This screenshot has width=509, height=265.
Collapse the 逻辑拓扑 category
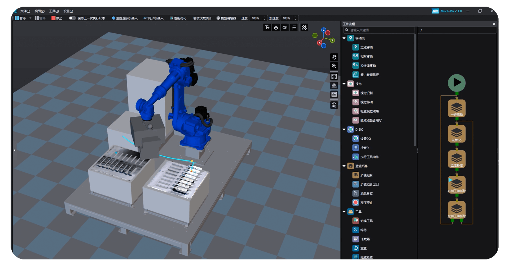point(344,166)
